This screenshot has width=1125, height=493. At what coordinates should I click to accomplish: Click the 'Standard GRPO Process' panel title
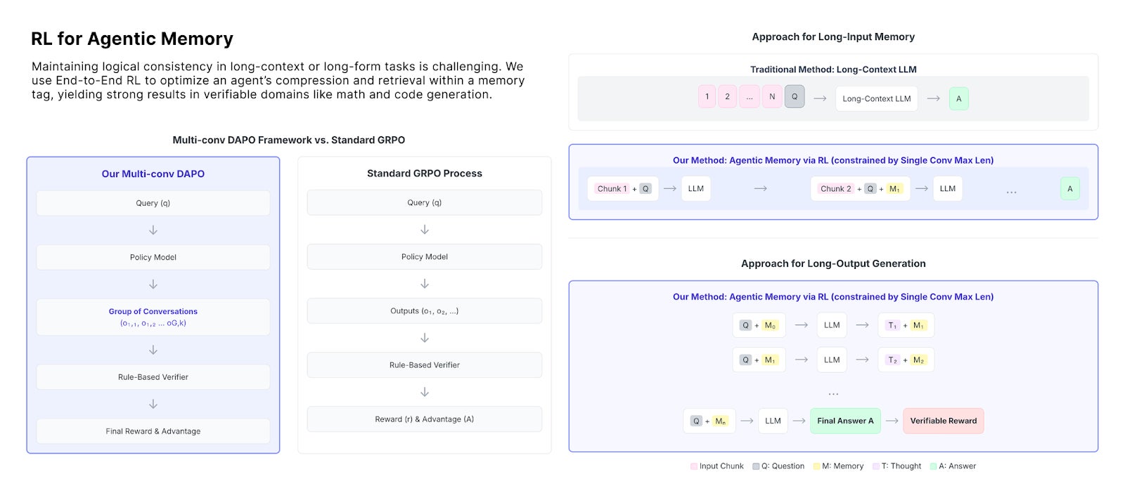point(425,173)
